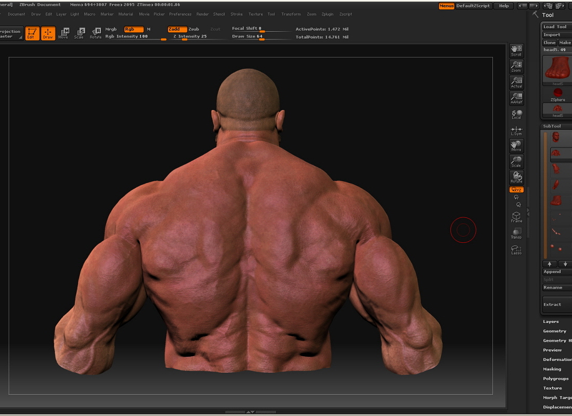Activate Local symmetry icon
572x416 pixels.
pyautogui.click(x=516, y=113)
